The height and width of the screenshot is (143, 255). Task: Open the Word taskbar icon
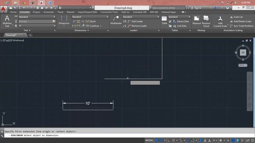(50, 3)
